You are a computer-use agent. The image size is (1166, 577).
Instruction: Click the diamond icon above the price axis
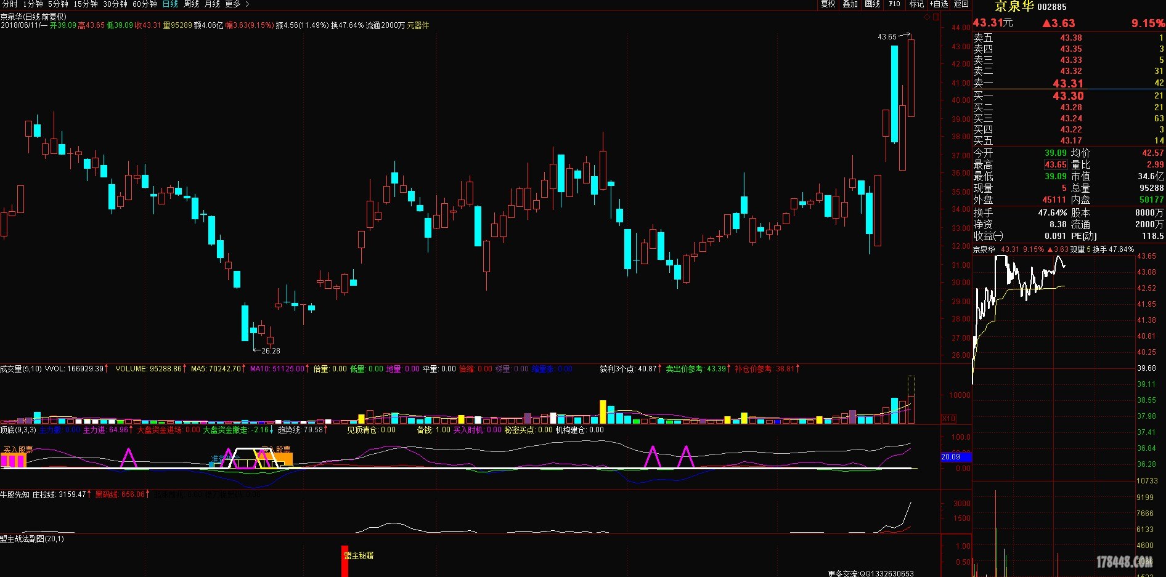926,17
